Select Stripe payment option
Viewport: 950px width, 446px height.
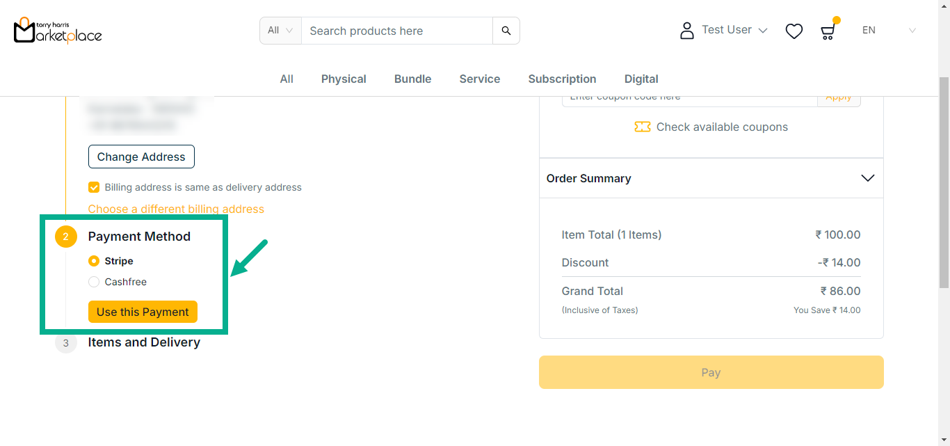[x=94, y=261]
